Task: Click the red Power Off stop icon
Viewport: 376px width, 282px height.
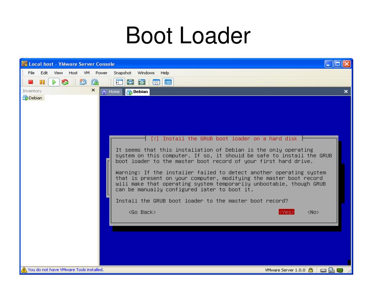Action: tap(30, 82)
